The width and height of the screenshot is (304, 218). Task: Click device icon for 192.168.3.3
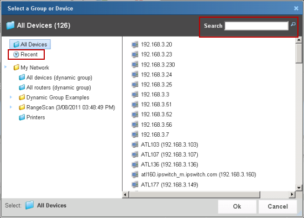(x=135, y=95)
